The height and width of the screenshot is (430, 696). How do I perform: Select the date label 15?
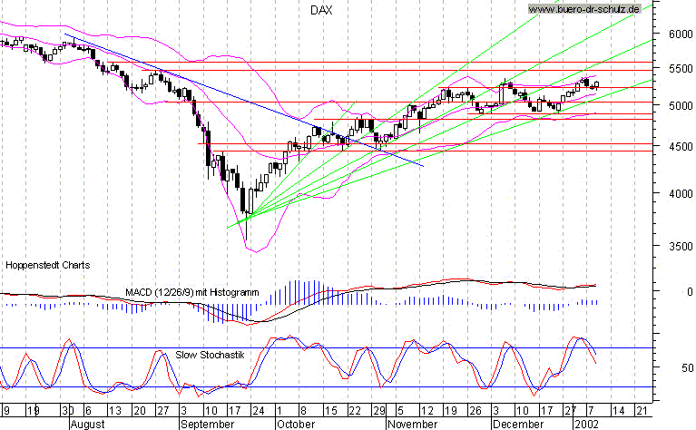[330, 411]
